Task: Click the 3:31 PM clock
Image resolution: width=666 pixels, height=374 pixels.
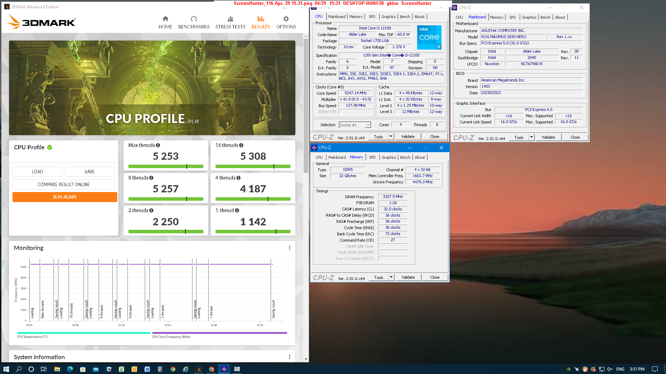Action: click(637, 369)
